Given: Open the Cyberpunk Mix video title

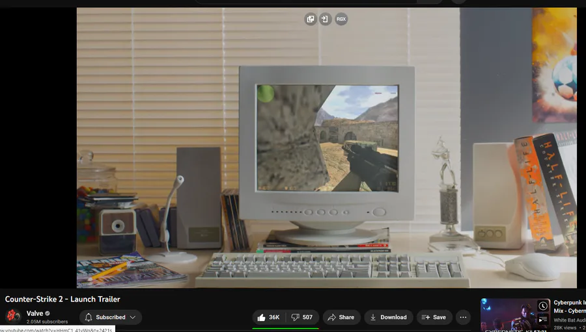Looking at the screenshot, I should (570, 306).
